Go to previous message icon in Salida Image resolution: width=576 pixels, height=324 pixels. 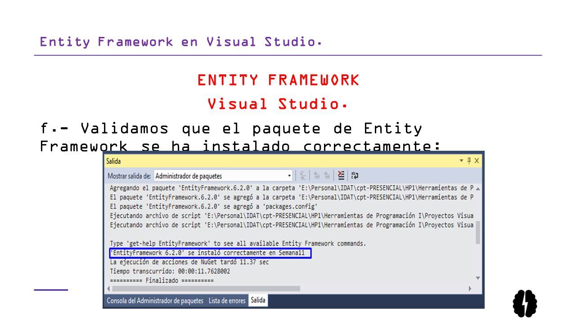click(x=317, y=176)
